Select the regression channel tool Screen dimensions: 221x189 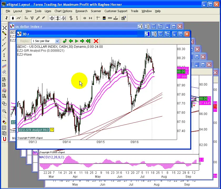pyautogui.click(x=4, y=66)
